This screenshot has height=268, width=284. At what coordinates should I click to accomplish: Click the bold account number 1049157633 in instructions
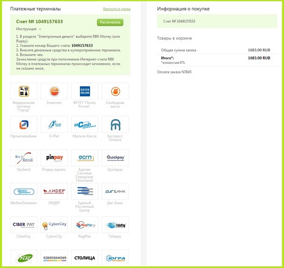(82, 46)
